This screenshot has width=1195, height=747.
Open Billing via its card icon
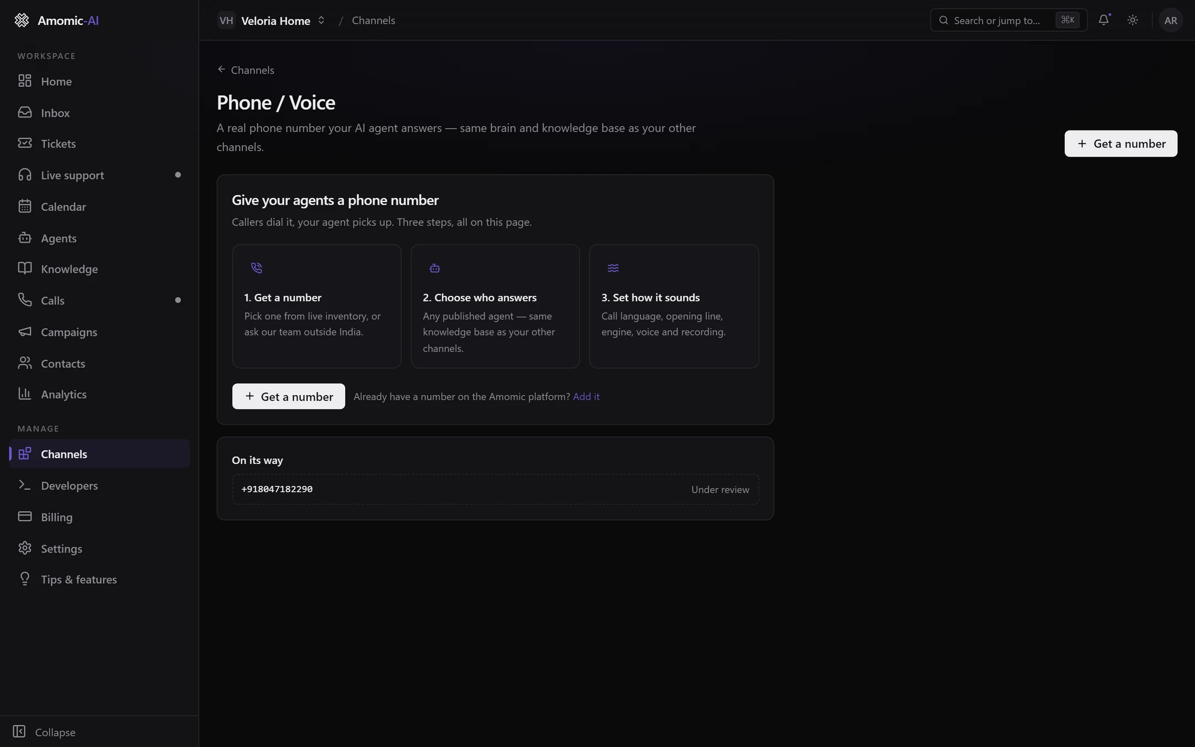pos(25,517)
